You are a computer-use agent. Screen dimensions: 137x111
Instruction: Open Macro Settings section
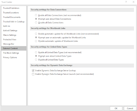tap(14, 35)
